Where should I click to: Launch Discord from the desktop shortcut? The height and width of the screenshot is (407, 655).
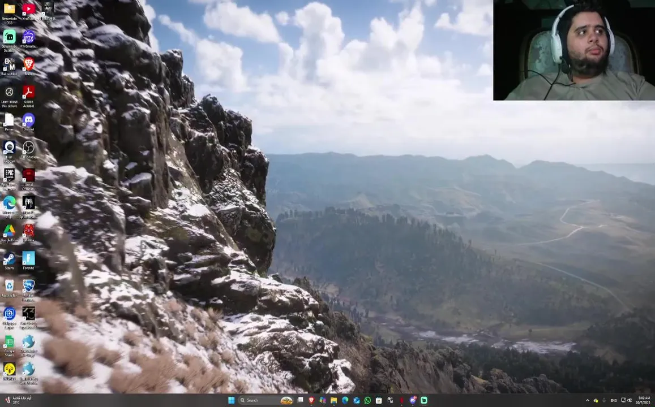(x=28, y=122)
